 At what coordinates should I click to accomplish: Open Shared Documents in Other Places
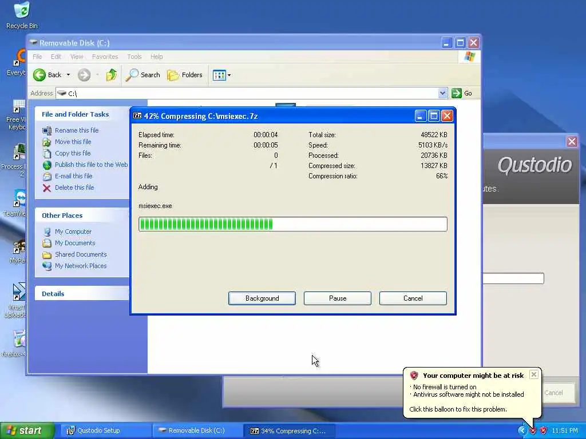coord(81,254)
